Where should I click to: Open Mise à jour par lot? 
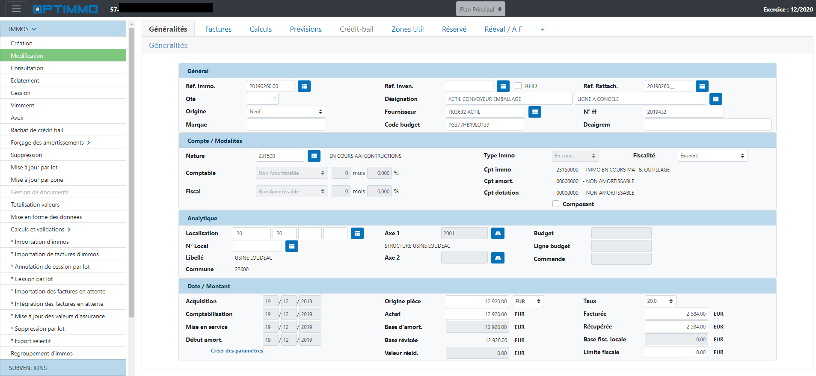coord(63,167)
